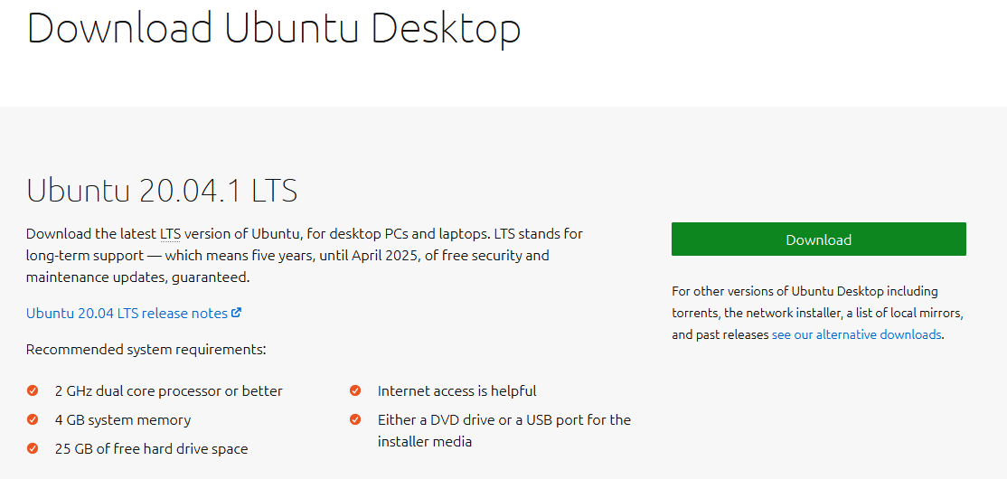Select the '4 GB system memory' requirement text
Viewport: 1007px width, 479px height.
pyautogui.click(x=123, y=420)
